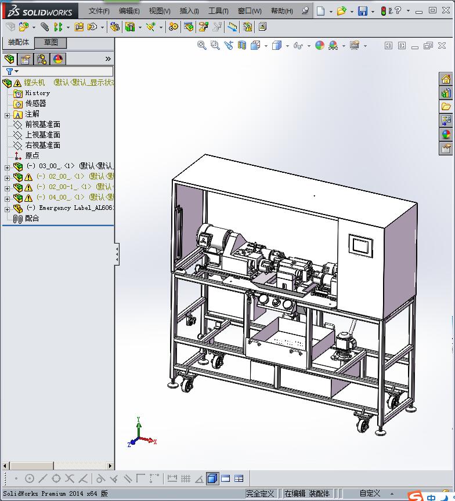The height and width of the screenshot is (501, 455).
Task: Click the Smart Fasteners icon
Action: [x=79, y=27]
